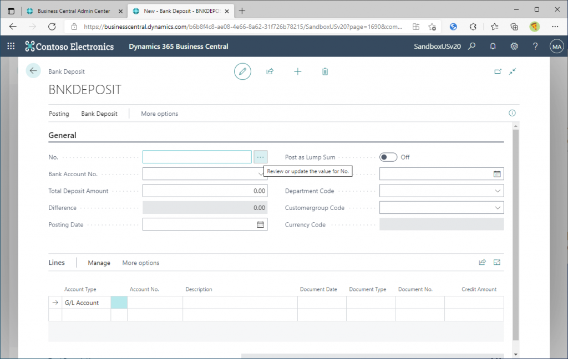Click the search magnifier icon
This screenshot has height=359, width=568.
pos(472,47)
